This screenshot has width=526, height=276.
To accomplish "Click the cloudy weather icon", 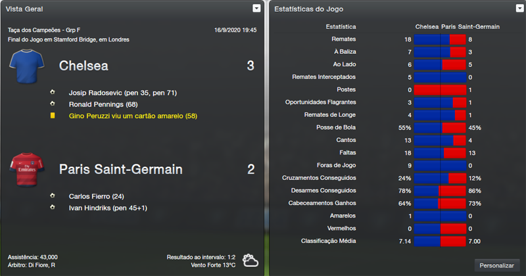I will pos(250,260).
